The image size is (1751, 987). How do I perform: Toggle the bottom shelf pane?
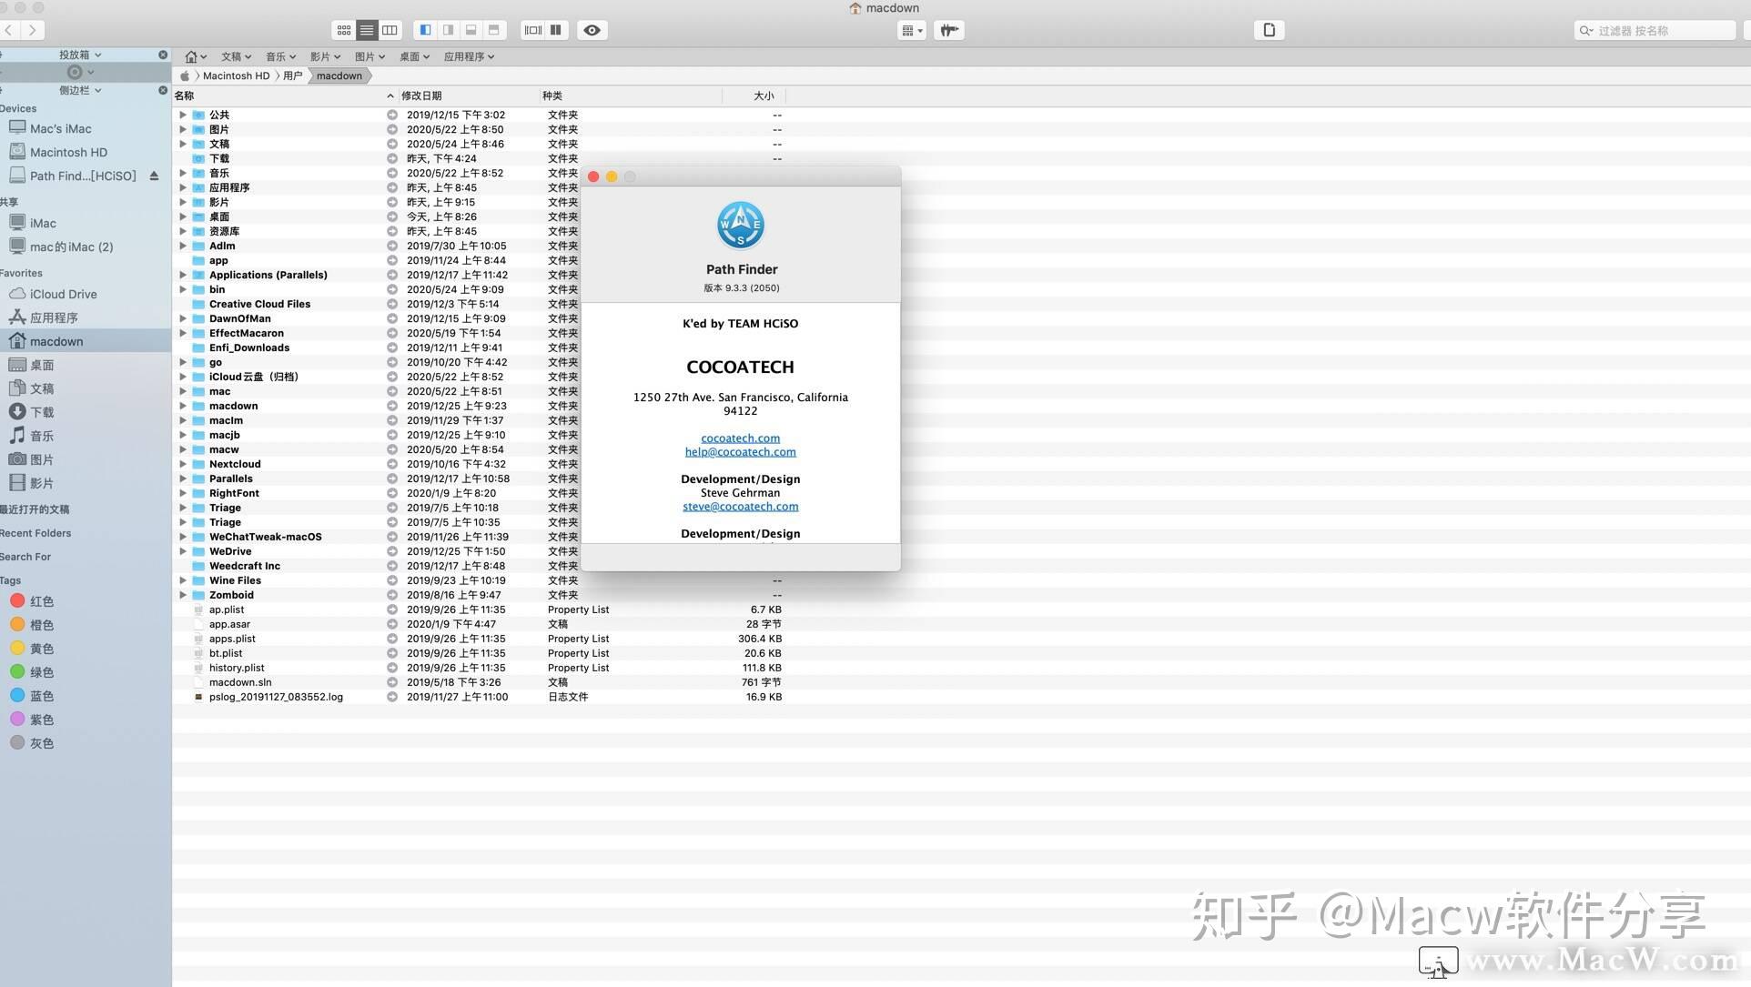tap(471, 30)
